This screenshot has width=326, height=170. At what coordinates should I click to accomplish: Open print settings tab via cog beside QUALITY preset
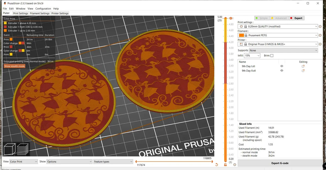pyautogui.click(x=320, y=26)
